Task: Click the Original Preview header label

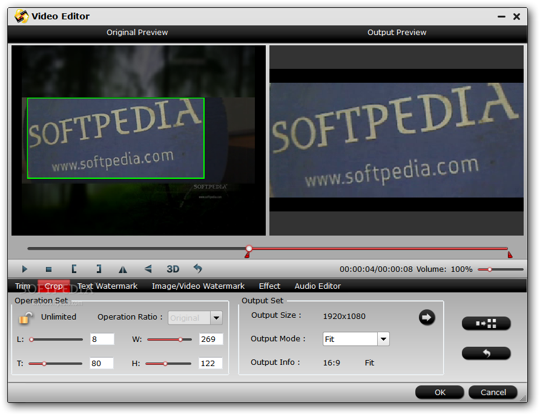Action: point(137,32)
